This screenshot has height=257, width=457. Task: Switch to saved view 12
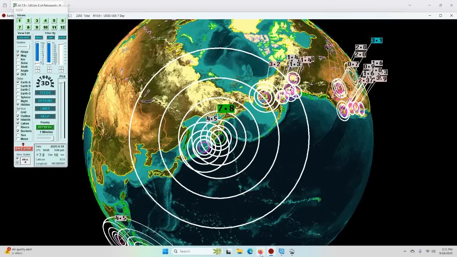point(62,27)
